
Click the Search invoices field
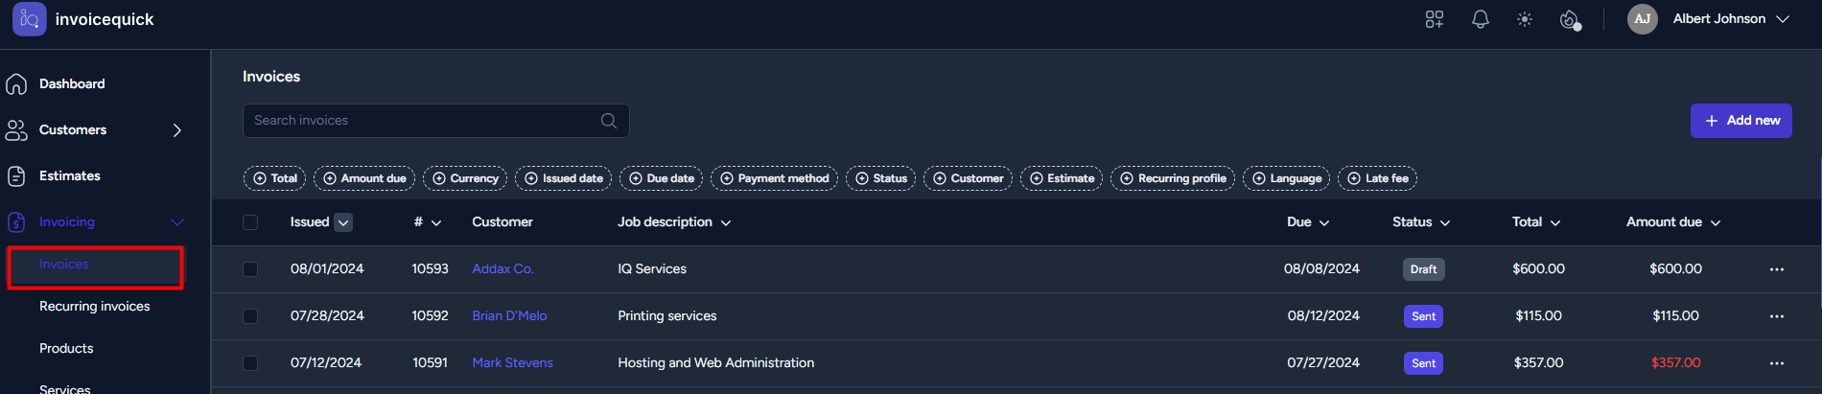click(436, 121)
